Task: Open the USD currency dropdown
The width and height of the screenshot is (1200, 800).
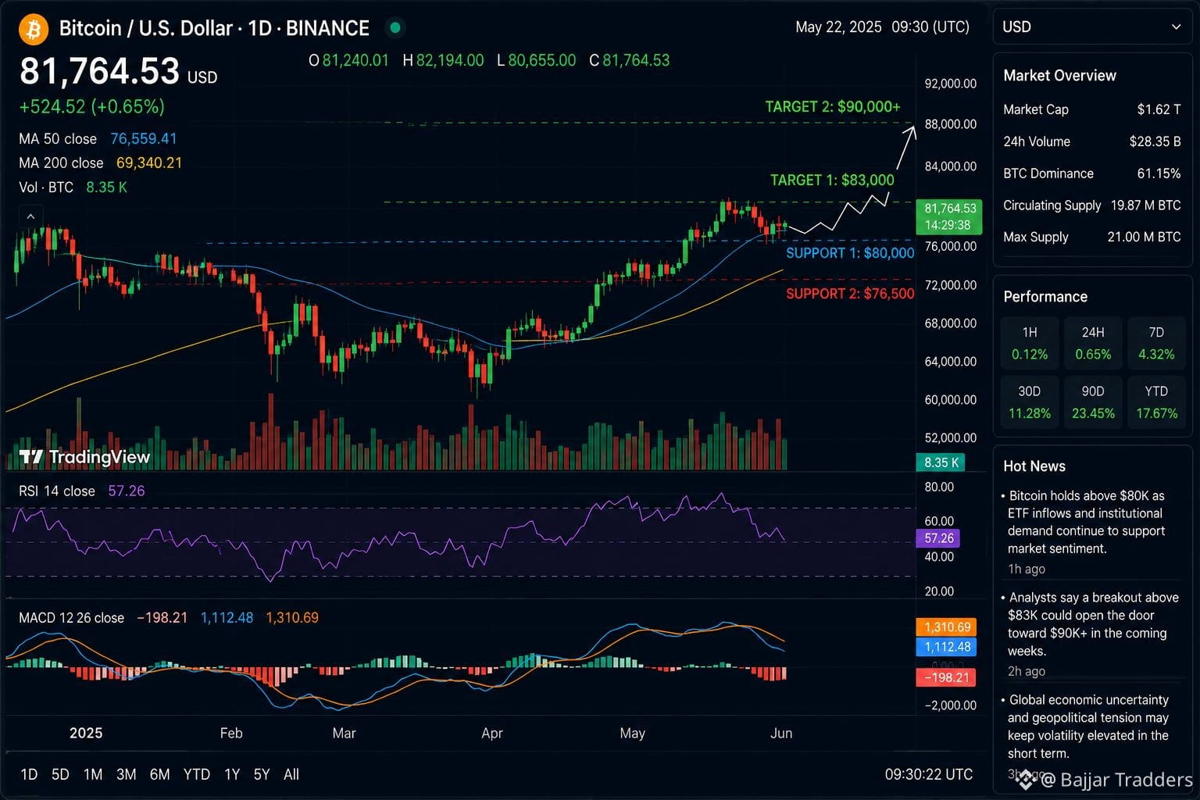Action: (x=1091, y=27)
